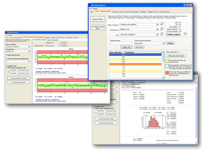Click the Captura manual input field
This screenshot has height=151, width=202.
click(x=121, y=43)
